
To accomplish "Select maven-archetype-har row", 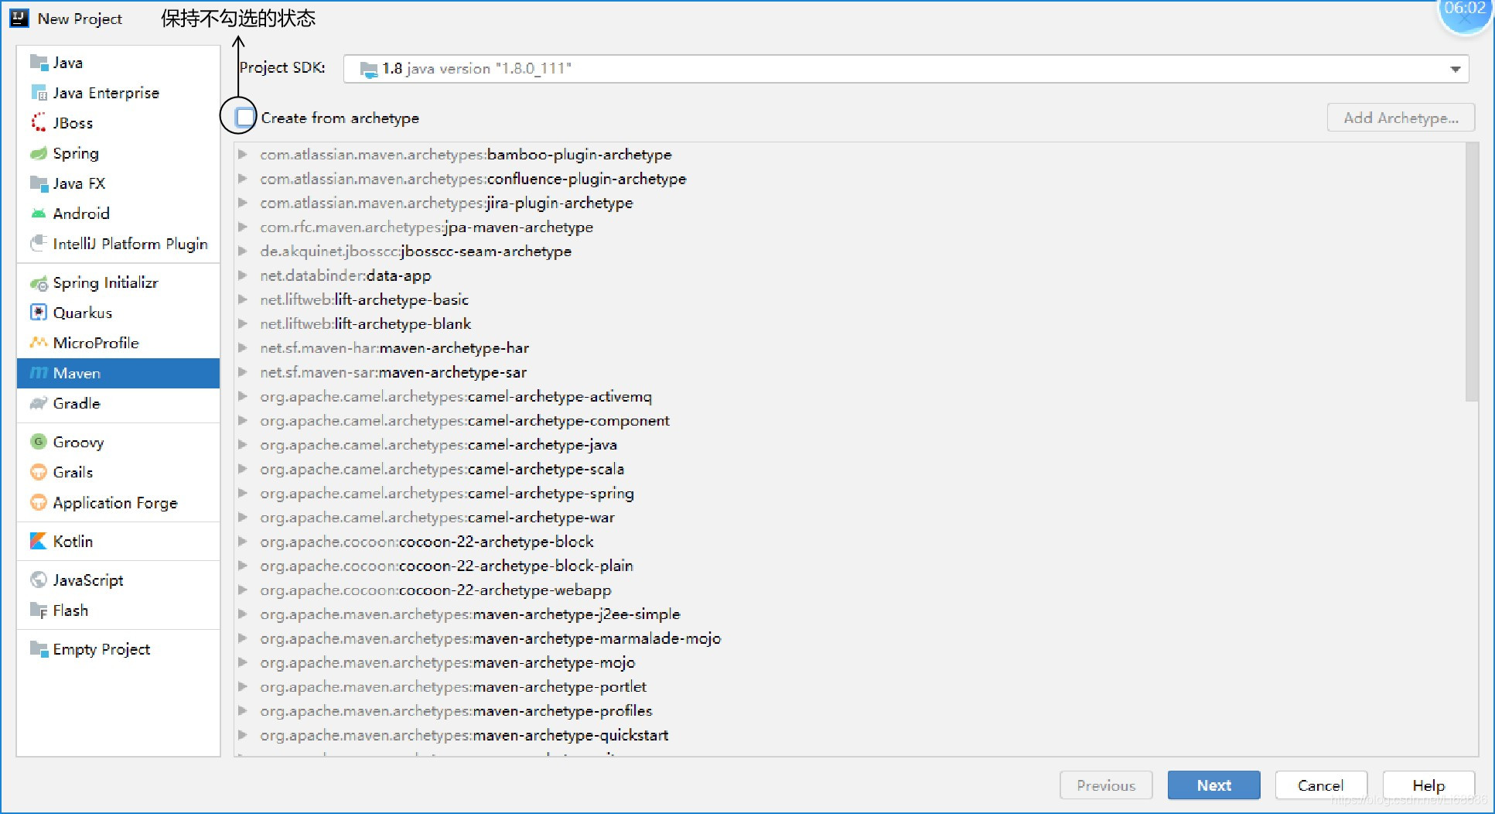I will (850, 348).
